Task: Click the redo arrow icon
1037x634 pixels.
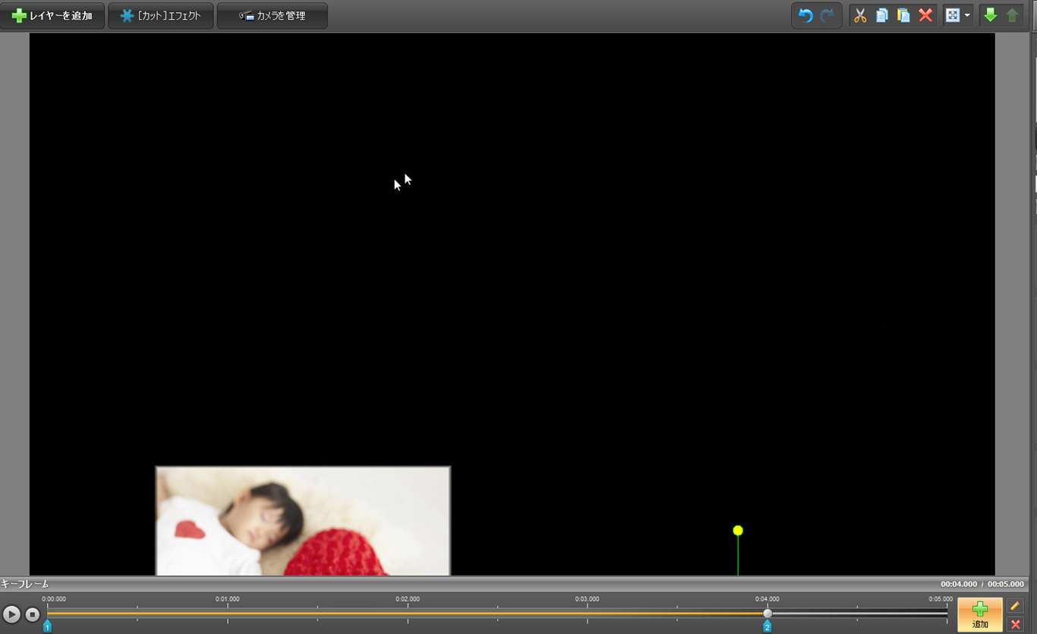Action: [827, 15]
